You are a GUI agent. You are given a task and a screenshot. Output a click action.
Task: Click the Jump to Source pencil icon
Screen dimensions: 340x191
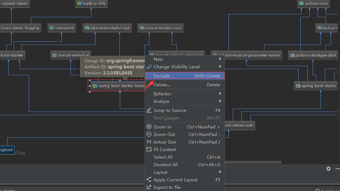coord(149,110)
